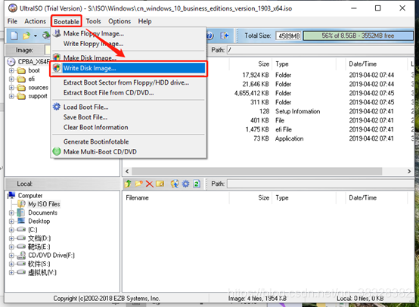Click the green refresh page icon
The width and height of the screenshot is (419, 307).
click(x=197, y=184)
